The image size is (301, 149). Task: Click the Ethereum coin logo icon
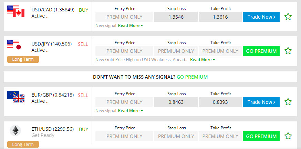click(15, 131)
